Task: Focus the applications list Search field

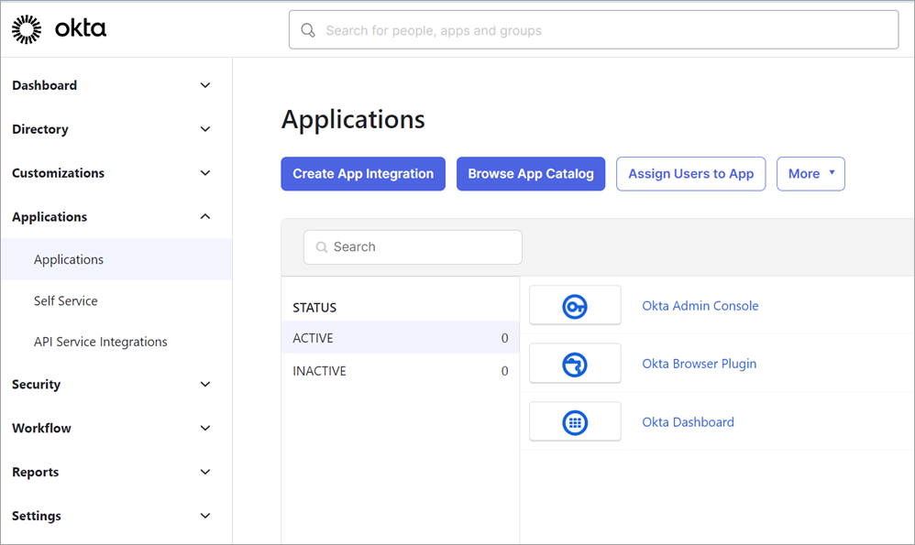Action: 413,247
